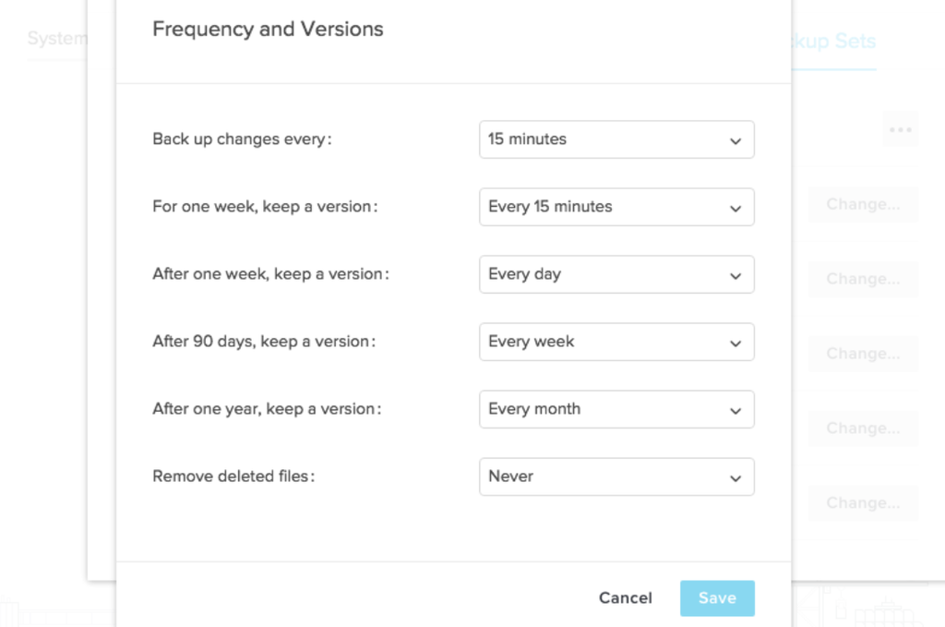Click the middle "Change..." button
Screen dimensions: 945x627
tap(863, 354)
